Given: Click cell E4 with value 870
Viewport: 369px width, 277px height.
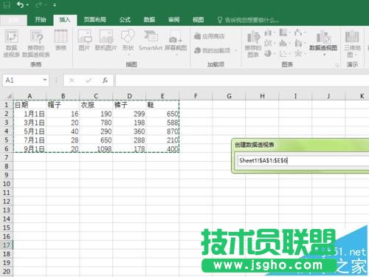Looking at the screenshot, I should [x=162, y=131].
